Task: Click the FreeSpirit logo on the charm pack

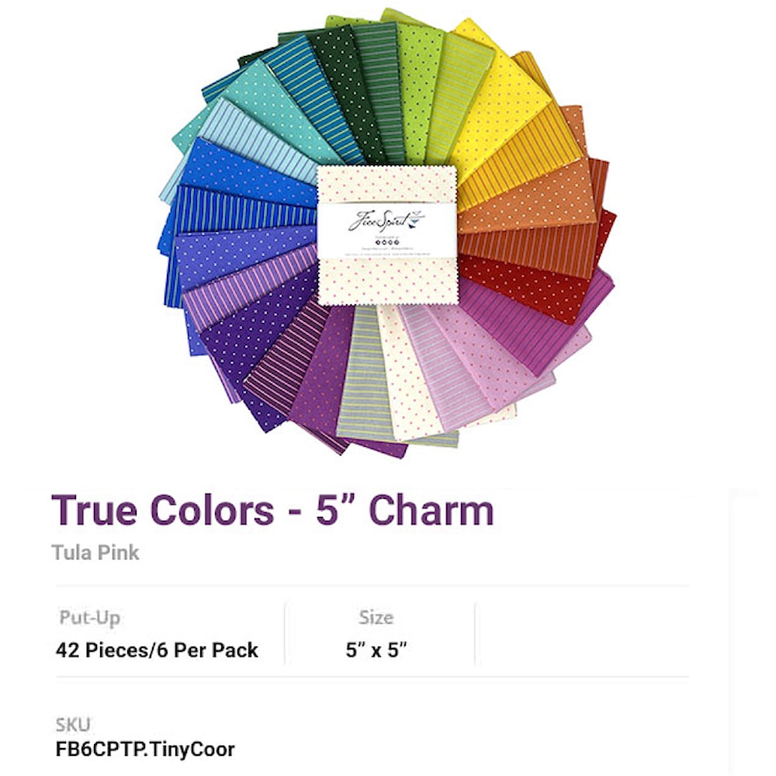Action: 386,220
